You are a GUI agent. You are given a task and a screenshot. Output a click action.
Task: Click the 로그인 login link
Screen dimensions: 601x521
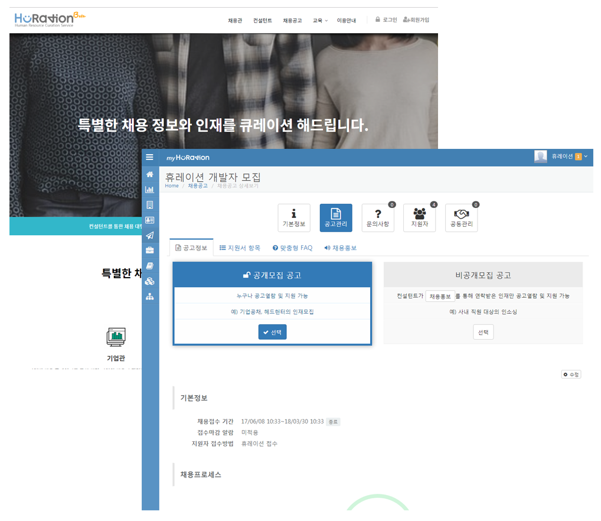386,19
